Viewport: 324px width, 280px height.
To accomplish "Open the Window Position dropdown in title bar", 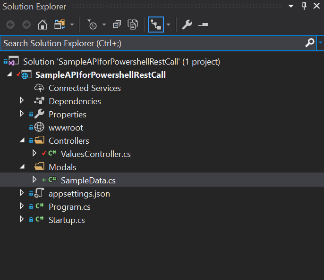I will pos(292,6).
